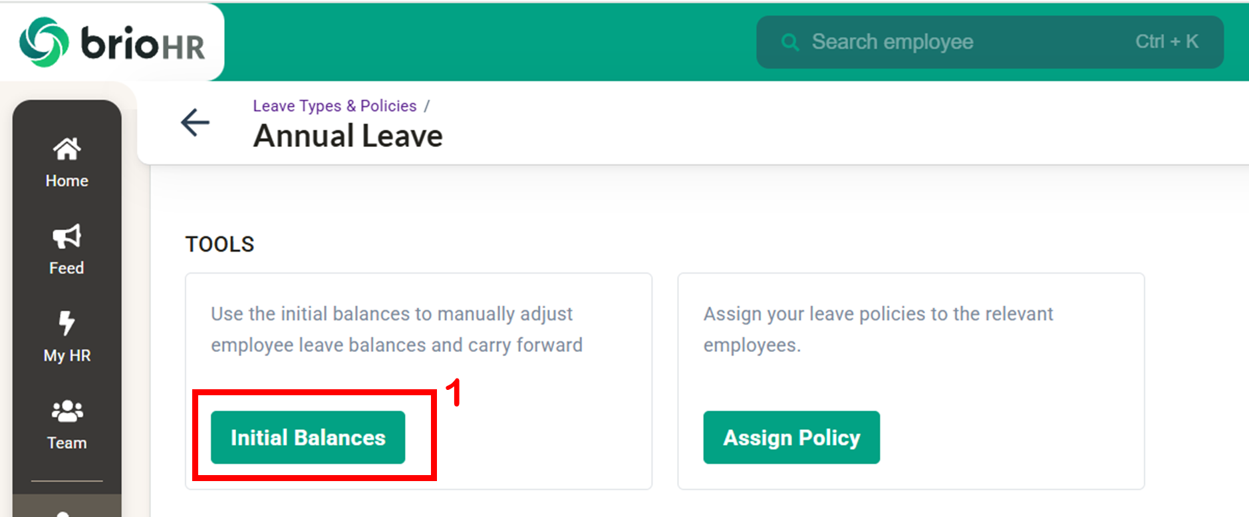Select the My HR label in sidebar

[x=67, y=355]
